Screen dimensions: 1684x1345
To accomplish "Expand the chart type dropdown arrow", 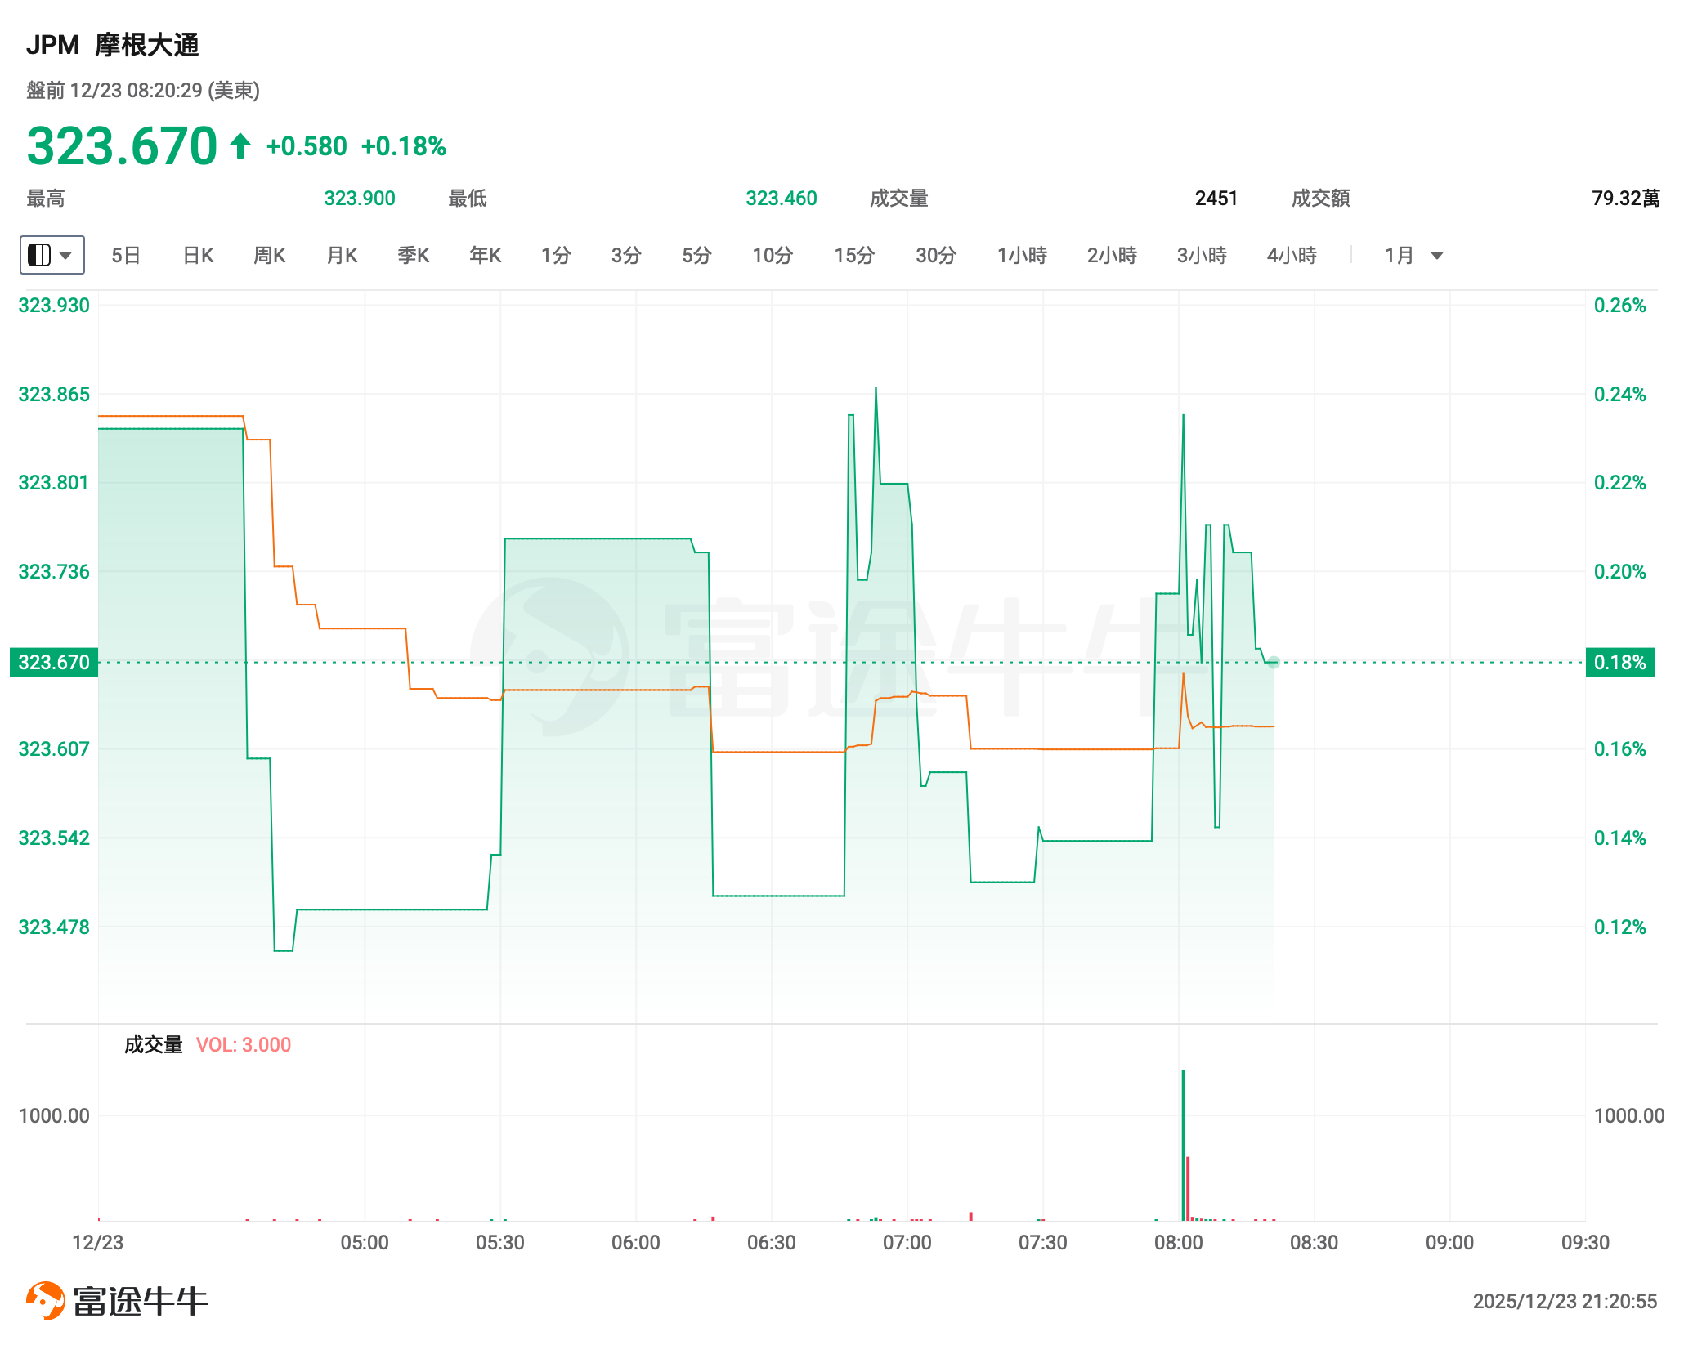I will click(x=67, y=255).
